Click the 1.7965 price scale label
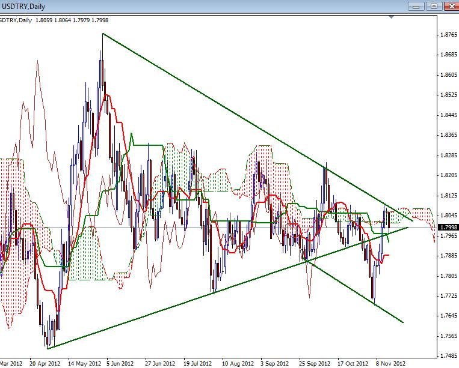Image resolution: width=459 pixels, height=368 pixels. click(x=449, y=236)
